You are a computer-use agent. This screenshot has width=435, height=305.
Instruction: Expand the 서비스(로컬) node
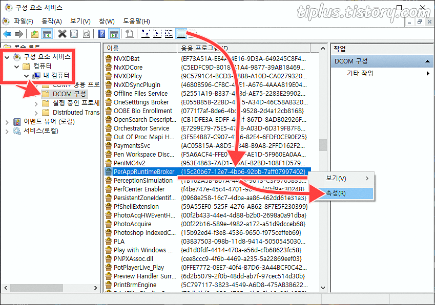click(7, 132)
